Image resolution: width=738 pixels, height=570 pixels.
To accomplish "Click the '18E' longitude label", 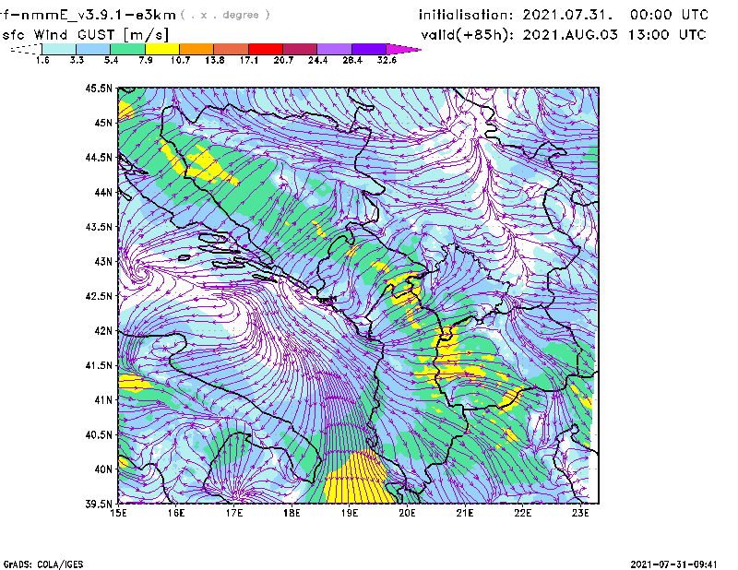I will tap(292, 513).
